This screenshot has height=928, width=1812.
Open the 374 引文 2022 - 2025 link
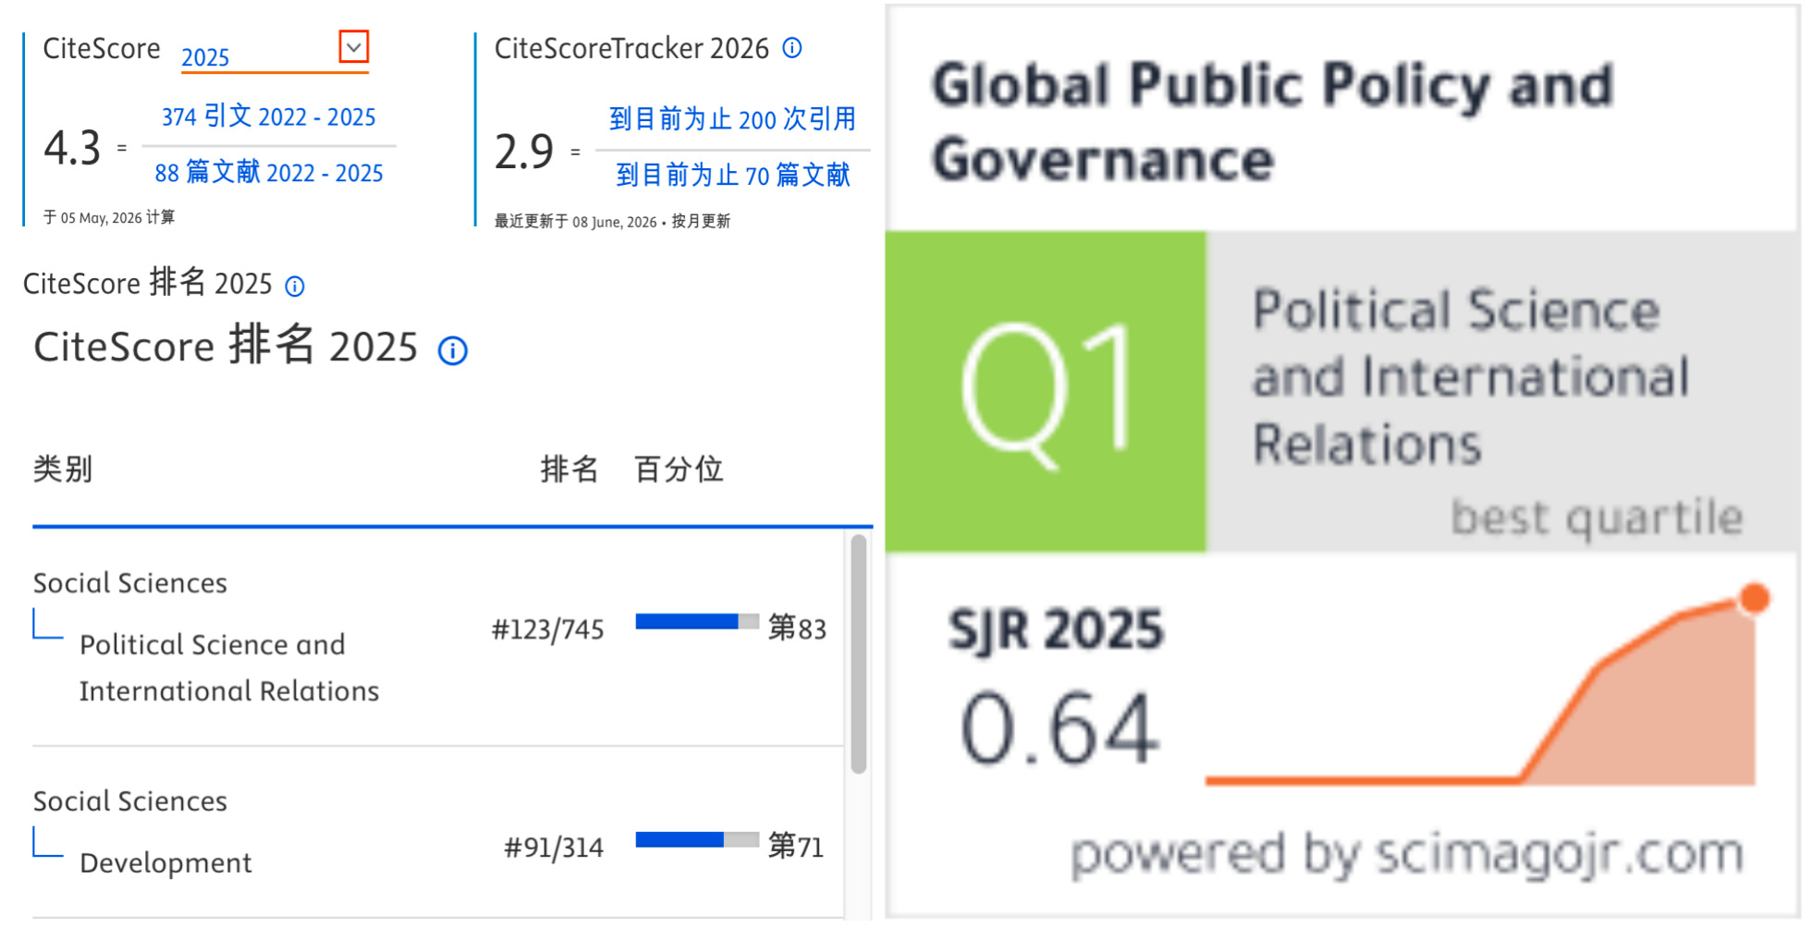pos(269,116)
